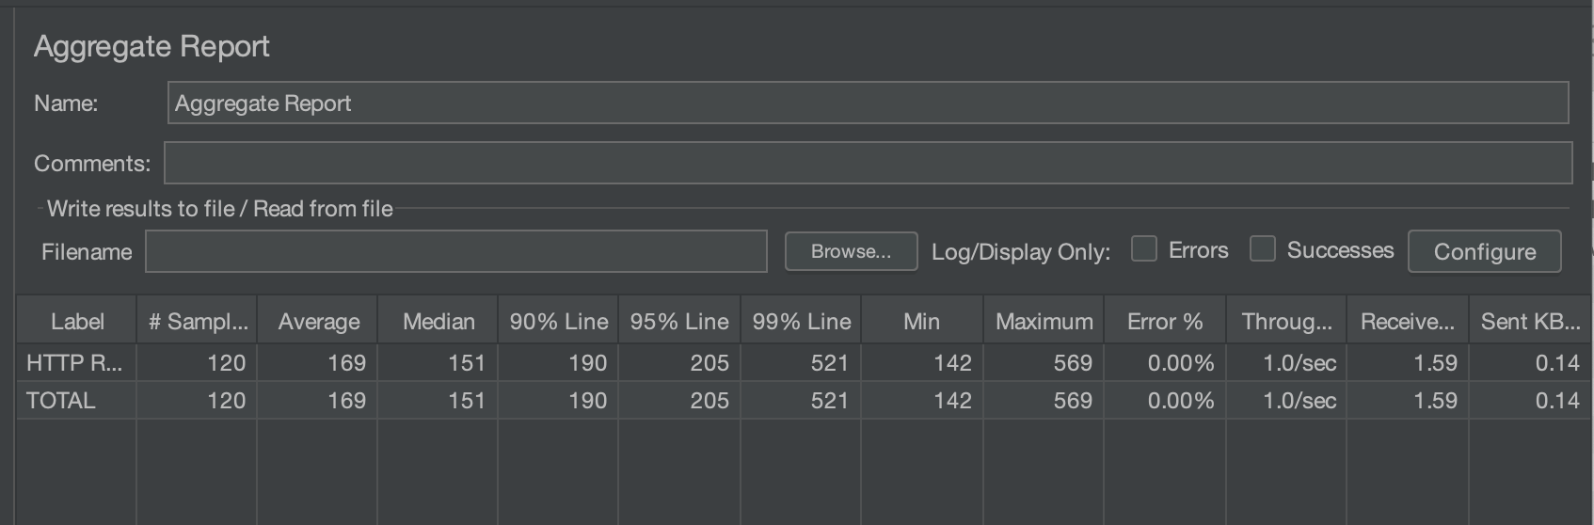The image size is (1594, 525).
Task: Click into the Comments field
Action: click(x=866, y=163)
